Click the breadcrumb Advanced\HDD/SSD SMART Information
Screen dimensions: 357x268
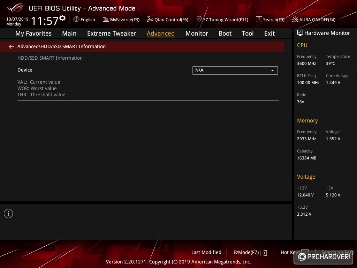coord(61,46)
